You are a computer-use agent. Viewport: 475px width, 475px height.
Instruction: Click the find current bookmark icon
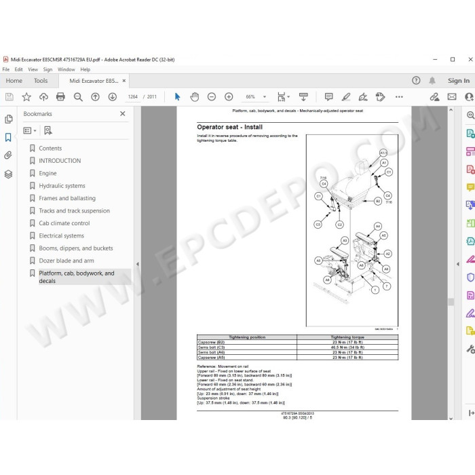pyautogui.click(x=48, y=130)
